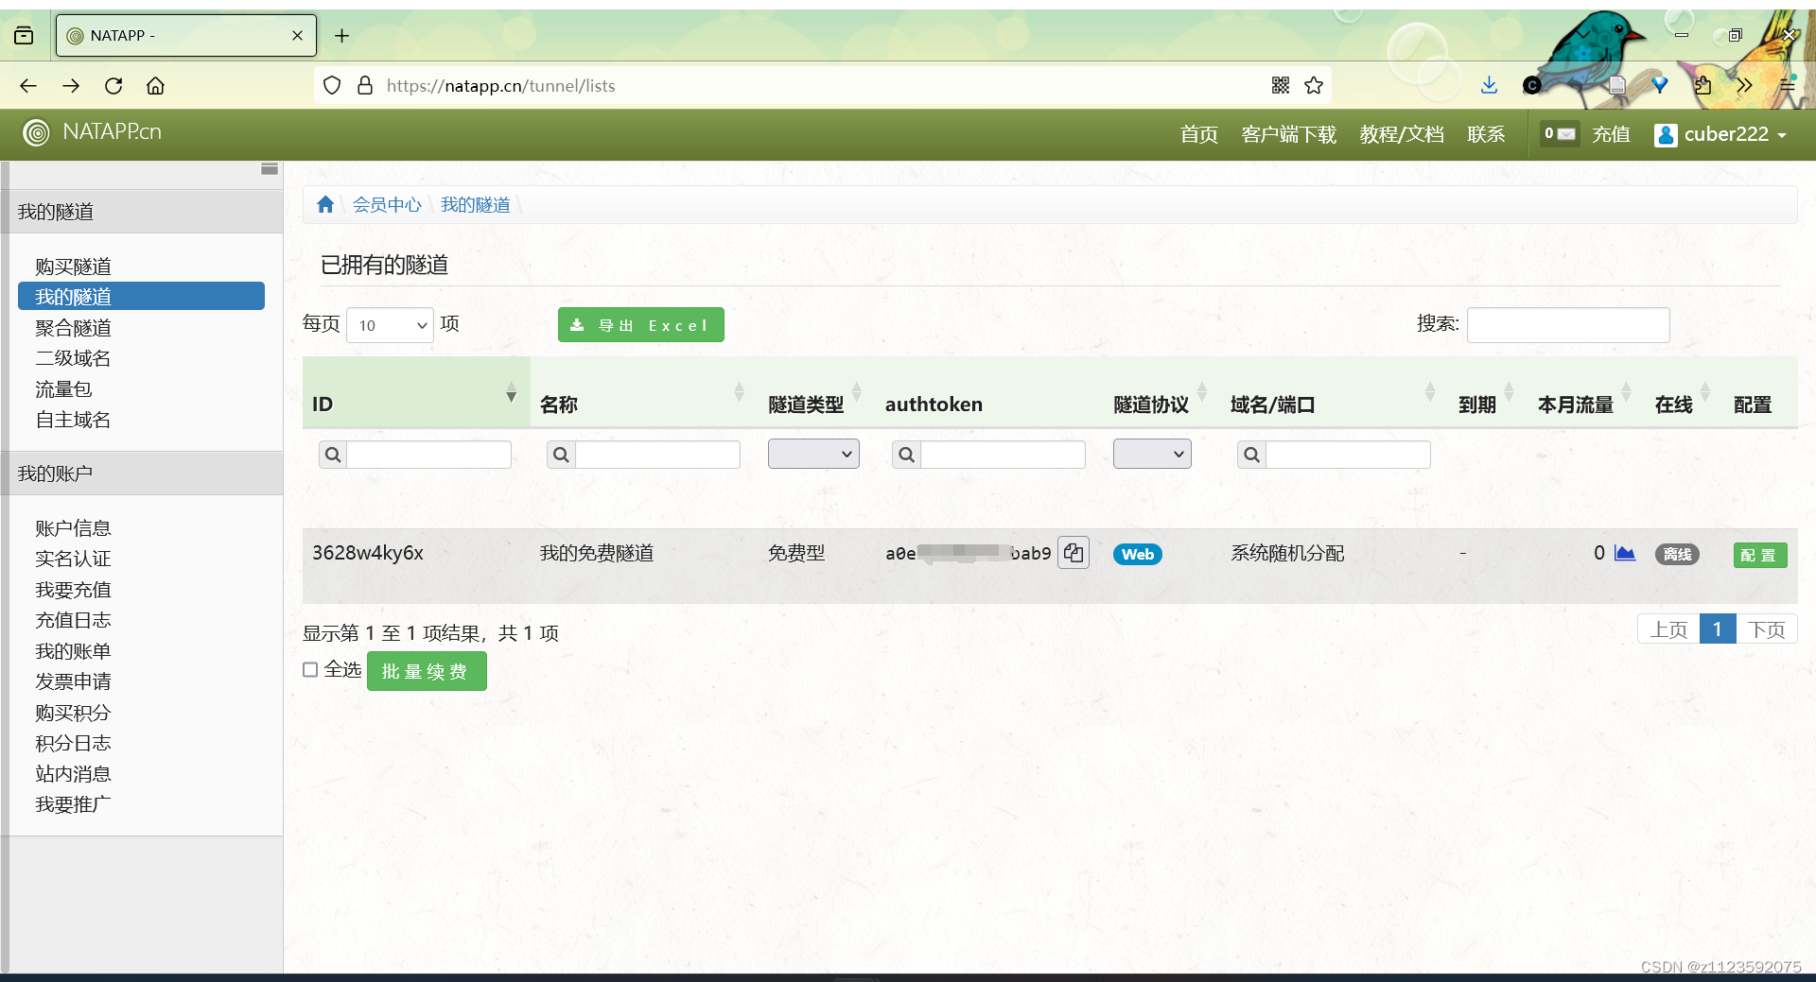Image resolution: width=1816 pixels, height=982 pixels.
Task: Open NATAPP.cn homepage via the logo
Action: click(92, 132)
